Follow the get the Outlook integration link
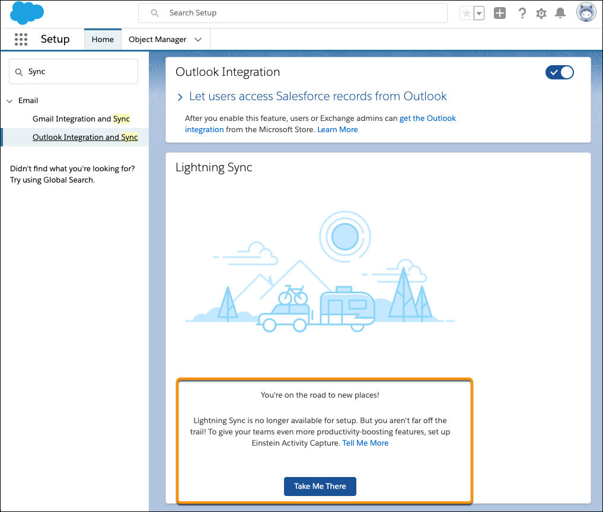Image resolution: width=603 pixels, height=512 pixels. click(x=427, y=119)
